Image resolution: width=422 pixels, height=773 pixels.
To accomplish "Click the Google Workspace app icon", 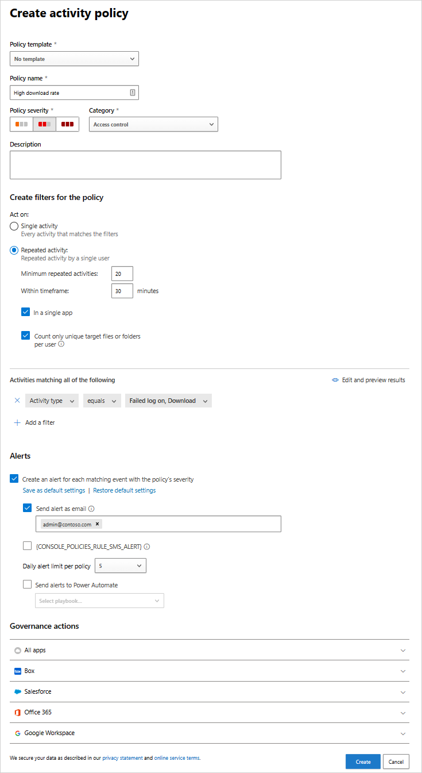I will [x=18, y=732].
